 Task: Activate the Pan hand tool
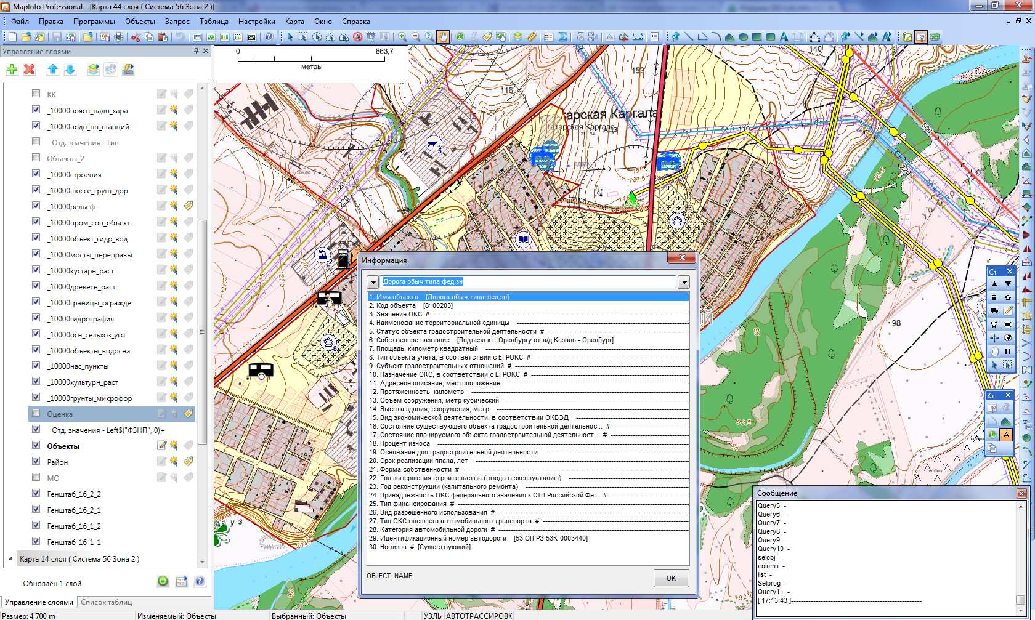point(443,37)
